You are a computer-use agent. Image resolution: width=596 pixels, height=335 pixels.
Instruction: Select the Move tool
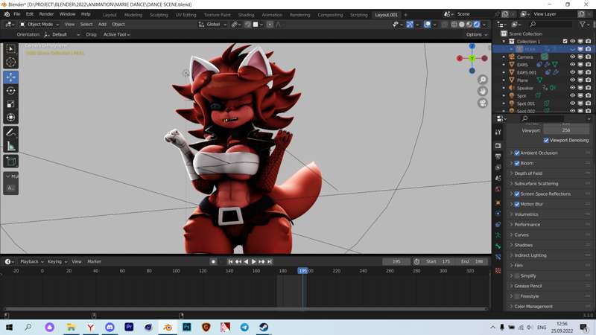coord(10,77)
